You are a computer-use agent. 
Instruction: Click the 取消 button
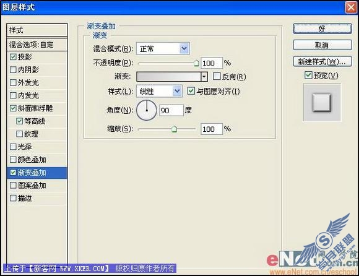[x=322, y=45]
